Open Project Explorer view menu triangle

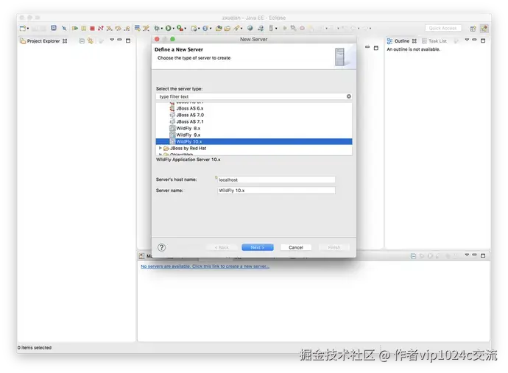(112, 40)
